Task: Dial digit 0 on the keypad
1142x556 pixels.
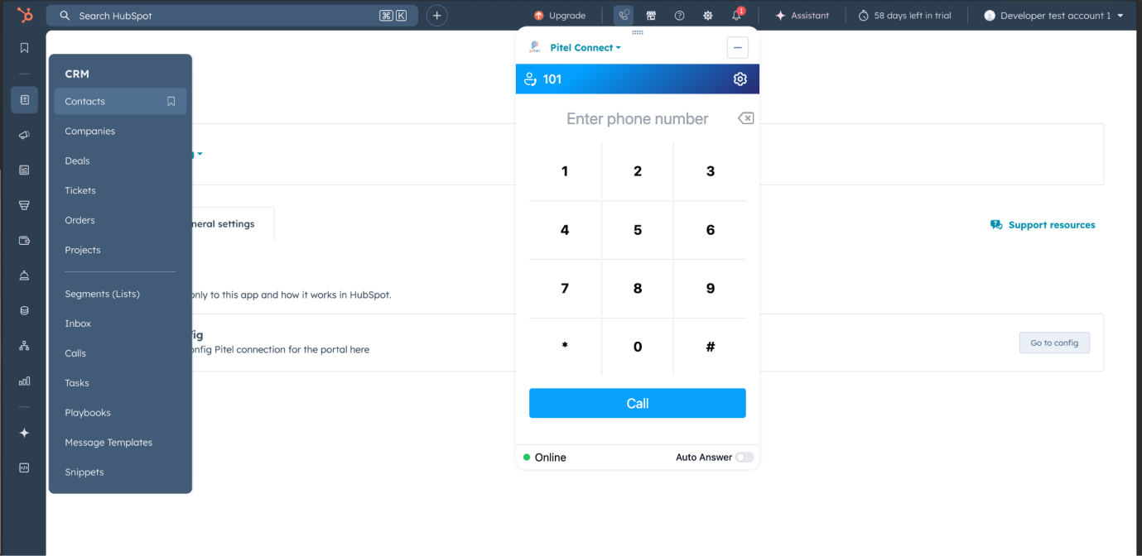Action: (638, 347)
